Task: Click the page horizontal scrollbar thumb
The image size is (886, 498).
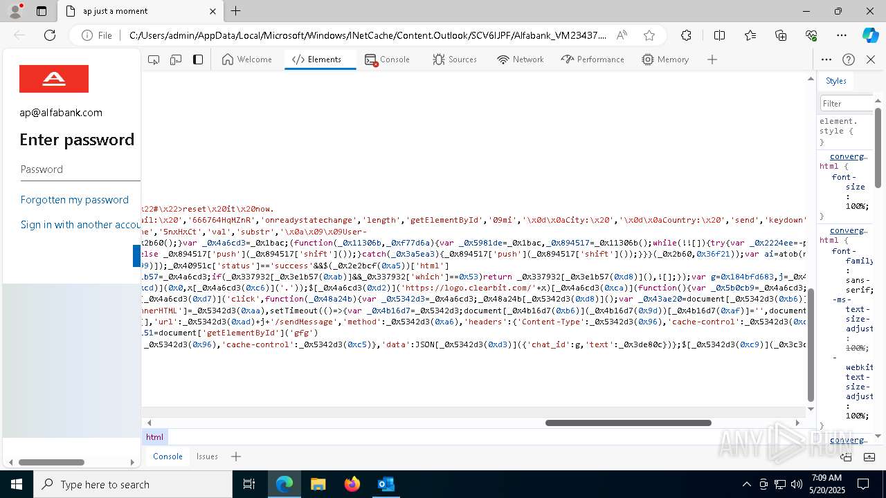Action: [x=52, y=462]
